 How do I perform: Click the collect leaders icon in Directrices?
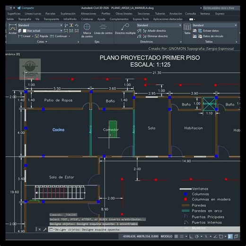point(139,36)
